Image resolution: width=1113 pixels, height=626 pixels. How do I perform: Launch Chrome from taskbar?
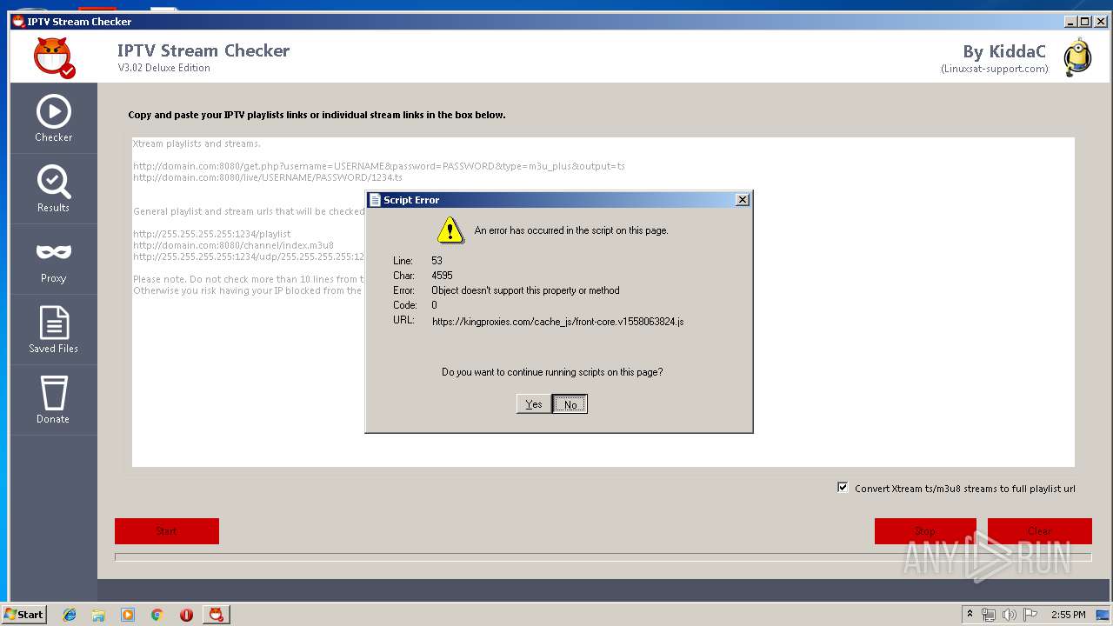(x=157, y=615)
